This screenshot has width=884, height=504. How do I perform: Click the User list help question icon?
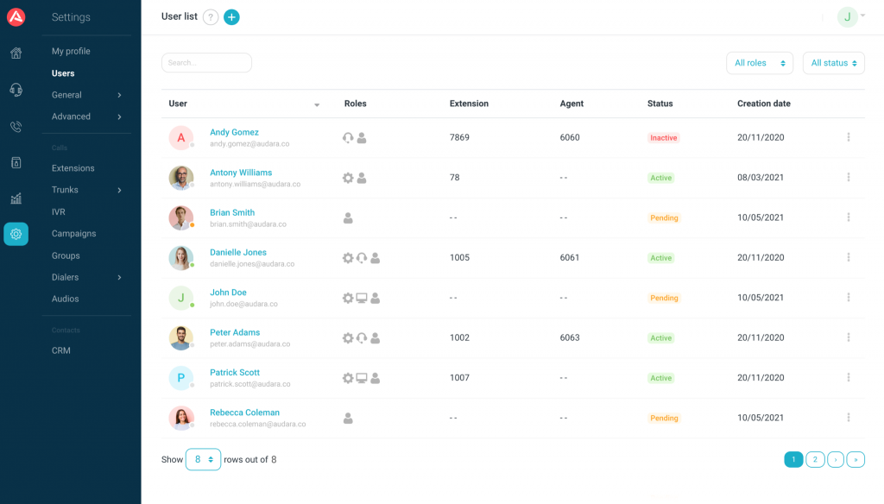click(211, 17)
